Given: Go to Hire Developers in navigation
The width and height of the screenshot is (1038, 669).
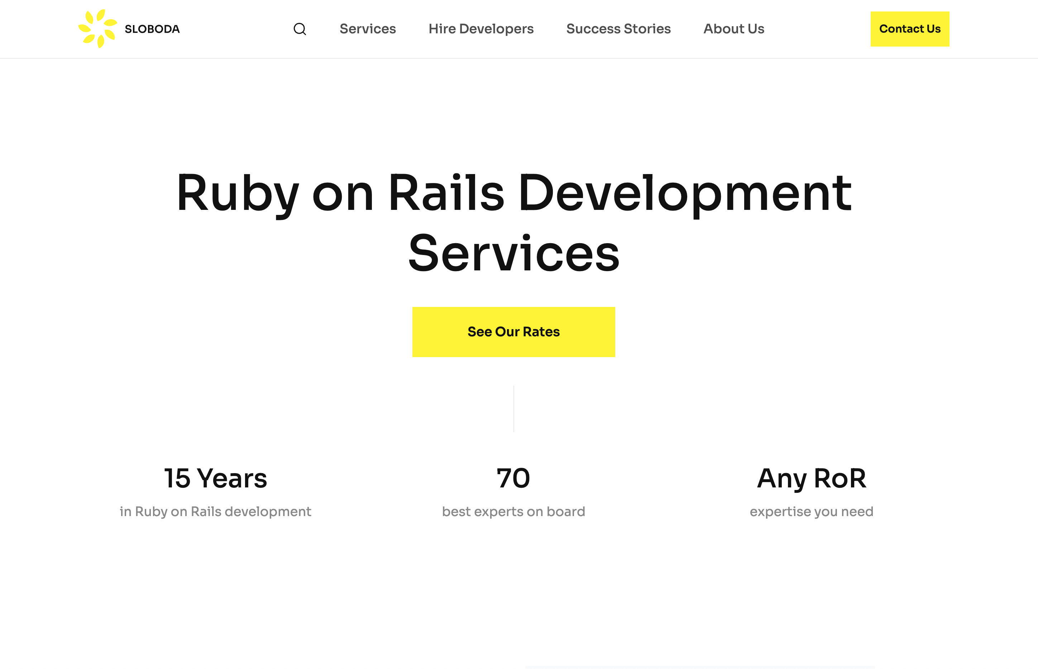Looking at the screenshot, I should tap(481, 29).
